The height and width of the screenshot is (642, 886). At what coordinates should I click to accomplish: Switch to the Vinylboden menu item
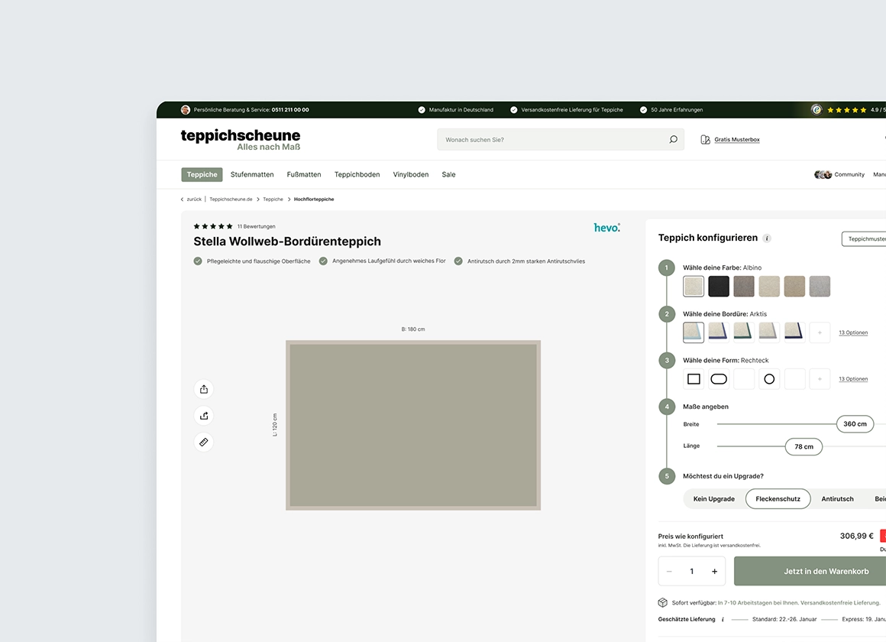pos(410,174)
